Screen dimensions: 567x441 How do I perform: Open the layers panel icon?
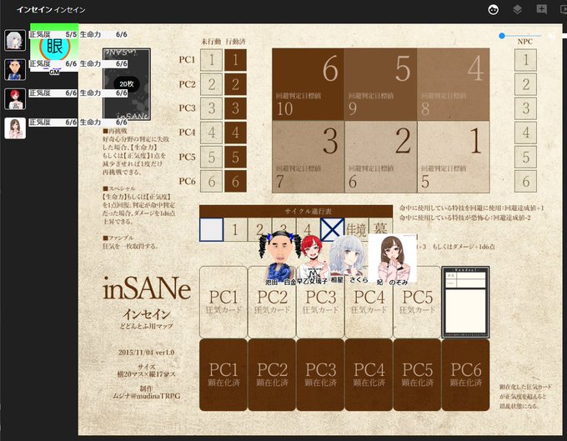[x=518, y=10]
